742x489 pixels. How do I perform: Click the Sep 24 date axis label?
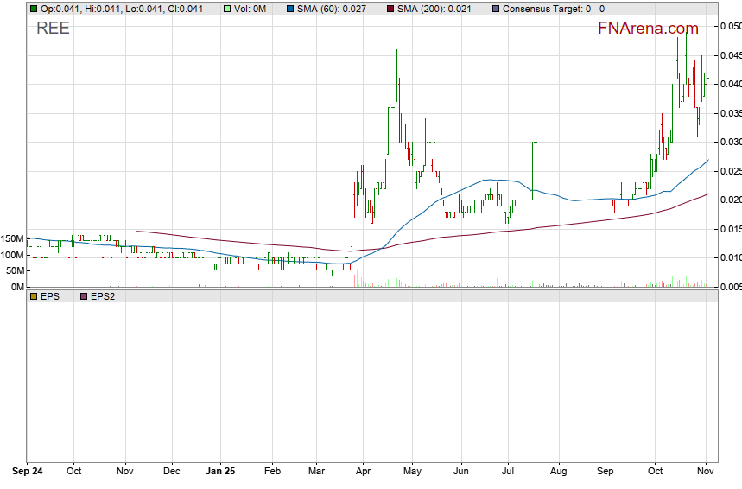tap(28, 472)
